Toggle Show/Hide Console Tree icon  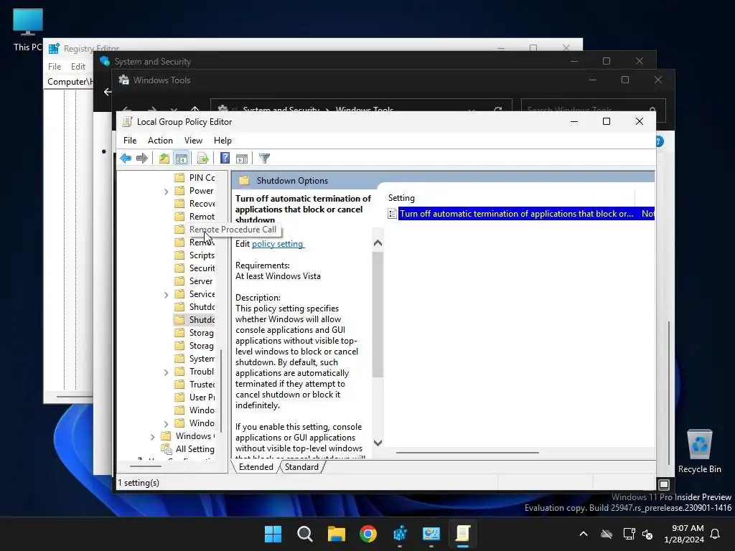(x=182, y=159)
